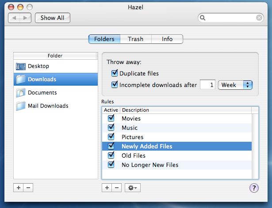Select the Music rule row
The height and width of the screenshot is (208, 272).
[177, 128]
